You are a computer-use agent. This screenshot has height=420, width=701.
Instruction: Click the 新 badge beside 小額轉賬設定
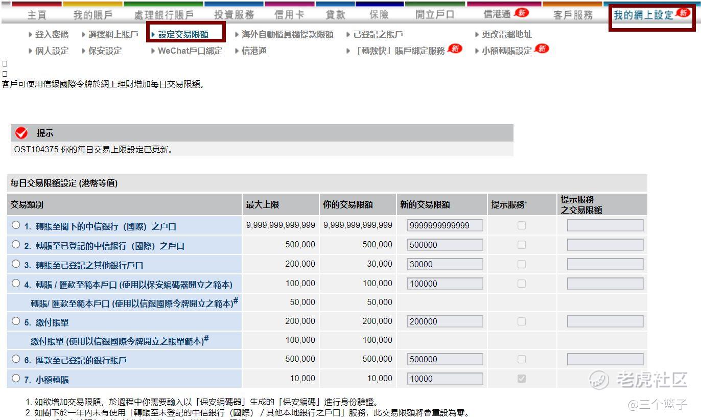pos(541,49)
